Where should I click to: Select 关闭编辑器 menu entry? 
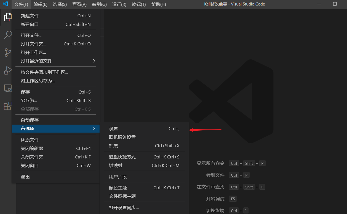coord(56,149)
